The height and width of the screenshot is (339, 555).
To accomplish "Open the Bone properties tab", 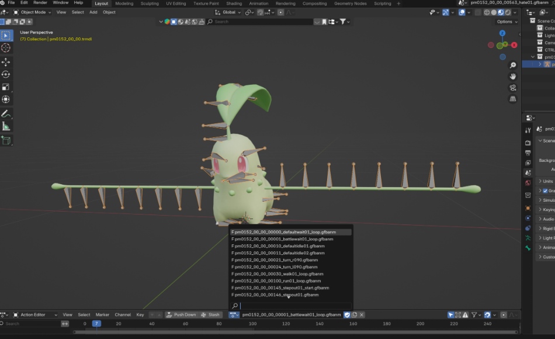I will (x=528, y=248).
